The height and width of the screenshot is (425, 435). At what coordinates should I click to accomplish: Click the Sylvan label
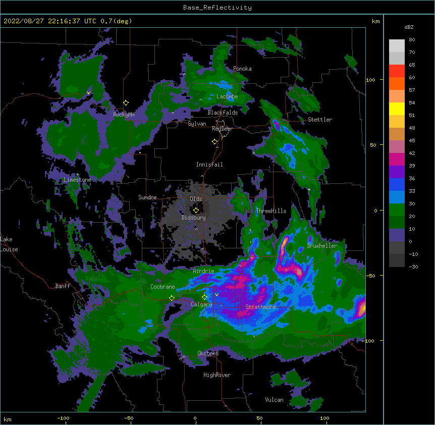pos(197,124)
